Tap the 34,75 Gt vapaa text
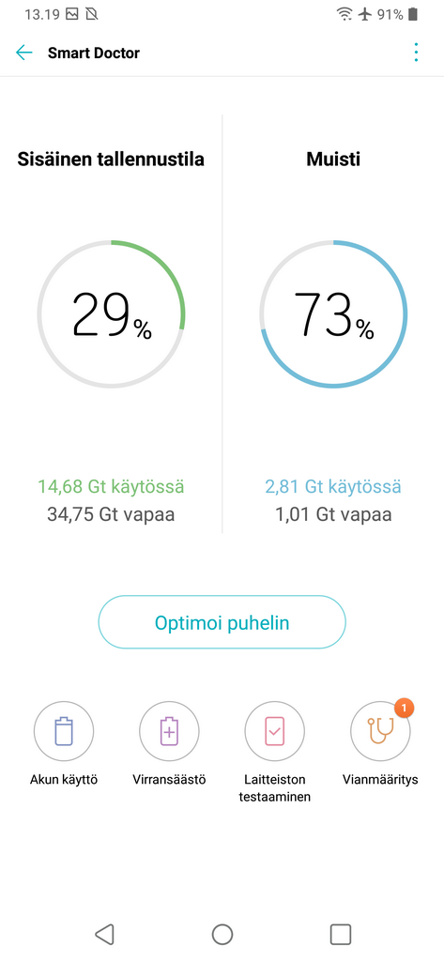 click(x=111, y=514)
